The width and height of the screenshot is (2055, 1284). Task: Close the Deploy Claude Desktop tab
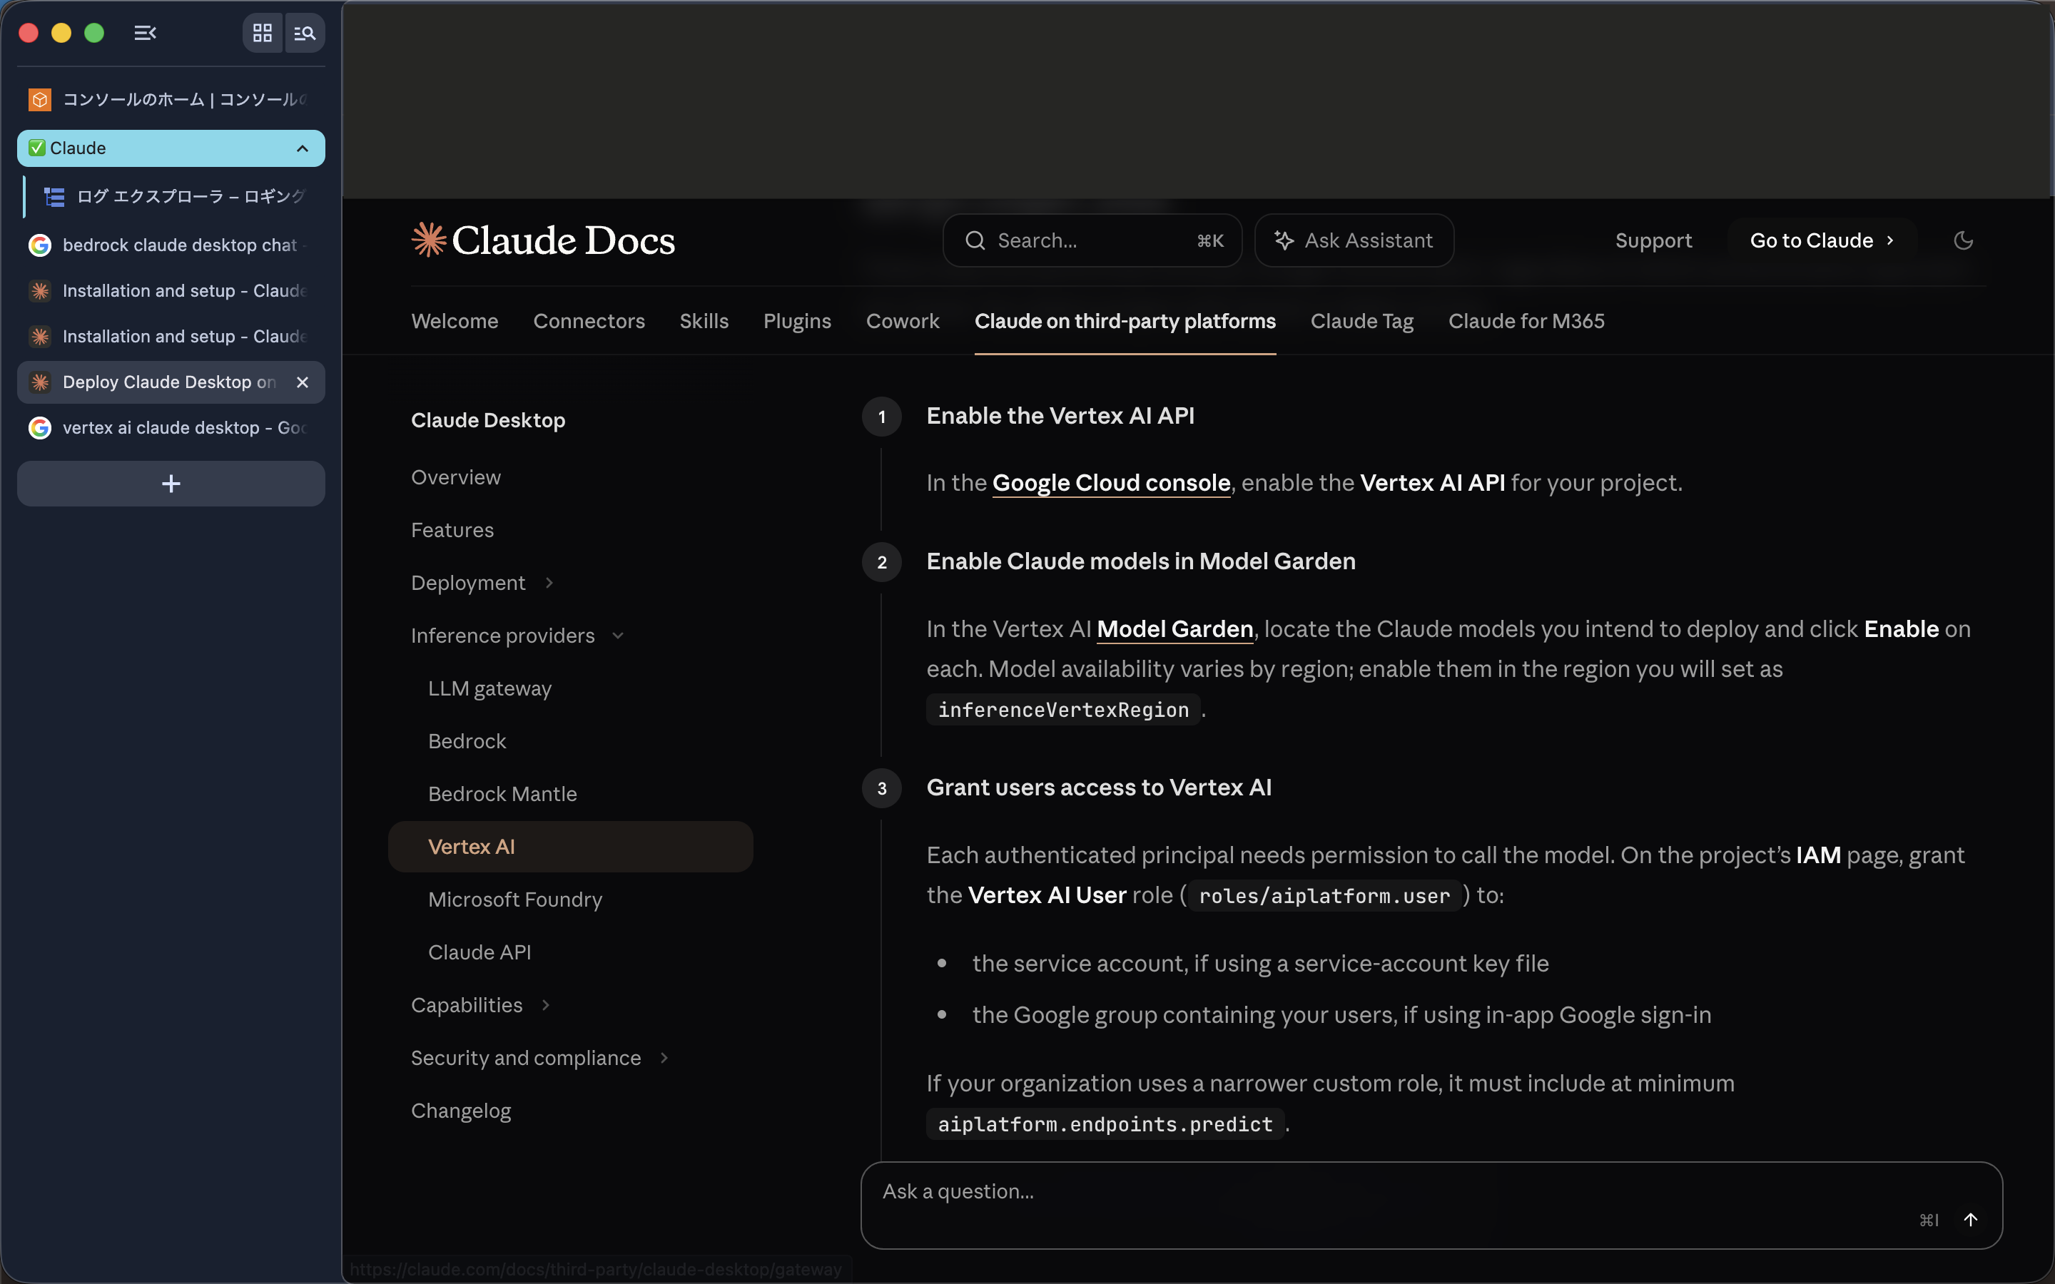[x=303, y=382]
